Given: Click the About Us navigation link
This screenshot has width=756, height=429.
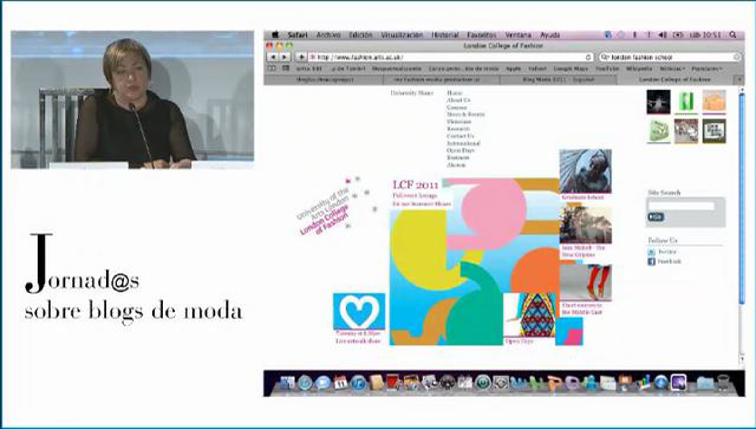Looking at the screenshot, I should tap(458, 100).
